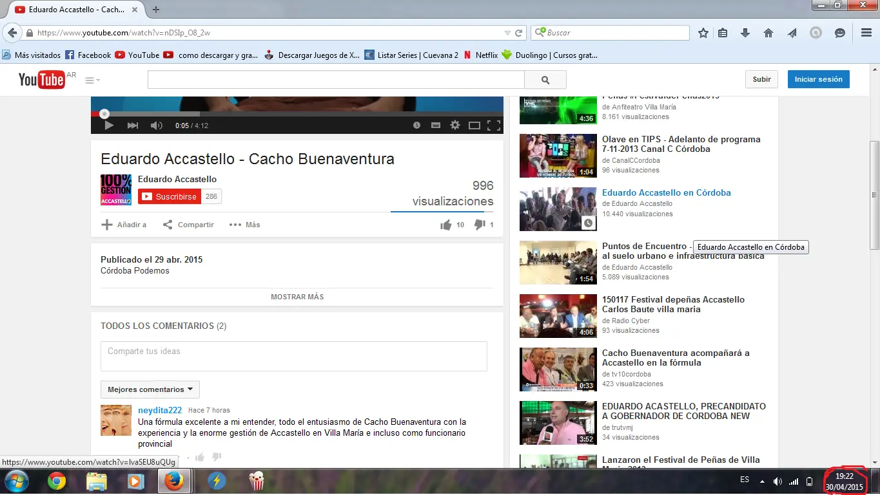The width and height of the screenshot is (880, 495).
Task: Click the paper plane share icon
Action: point(792,33)
